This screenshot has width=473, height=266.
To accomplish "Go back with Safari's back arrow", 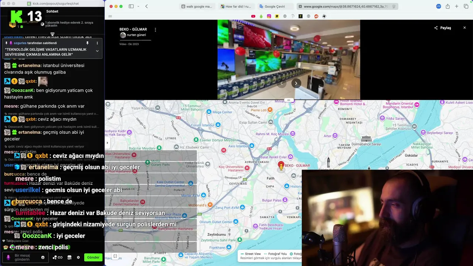I will point(147,6).
